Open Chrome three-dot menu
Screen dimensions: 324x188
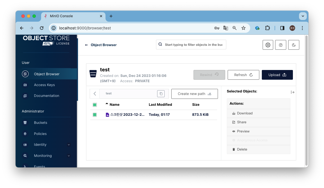(x=302, y=28)
